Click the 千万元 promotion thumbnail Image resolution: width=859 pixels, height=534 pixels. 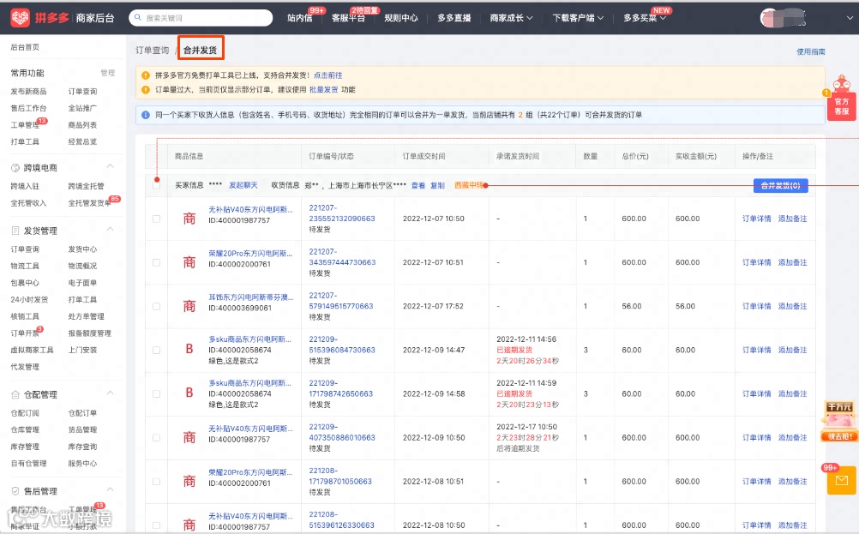(838, 422)
